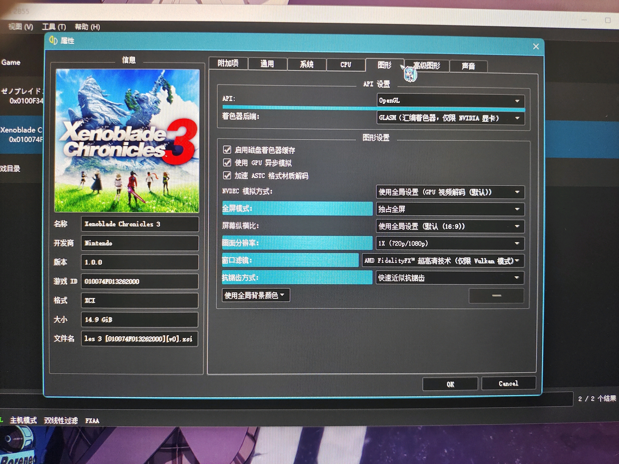Viewport: 619px width, 464px height.
Task: Click the 大小 field showing 14.9 GiB
Action: [140, 320]
